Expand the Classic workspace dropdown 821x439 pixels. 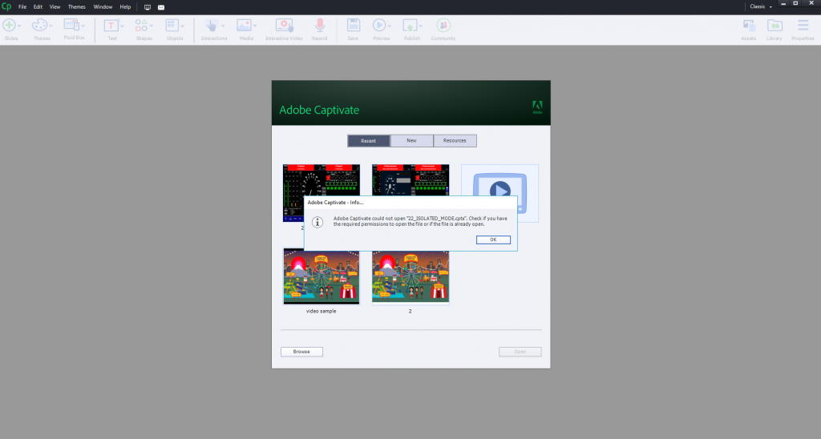(761, 6)
